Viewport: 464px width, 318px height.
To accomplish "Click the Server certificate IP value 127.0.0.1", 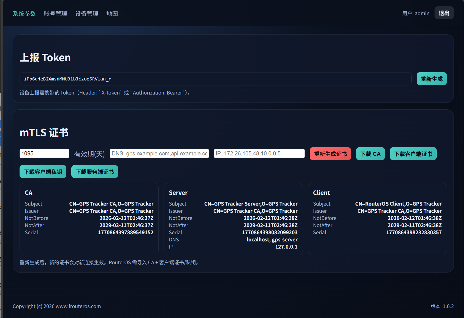I will pyautogui.click(x=286, y=247).
